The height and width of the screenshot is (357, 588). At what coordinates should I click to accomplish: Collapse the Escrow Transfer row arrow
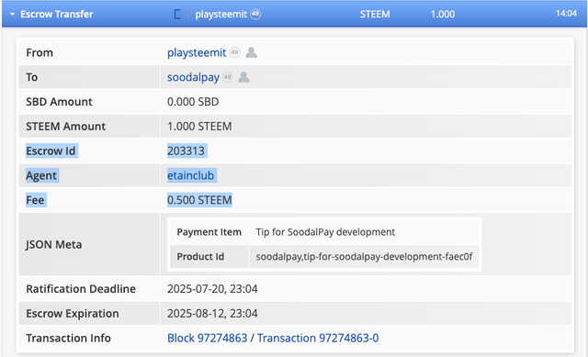click(12, 15)
